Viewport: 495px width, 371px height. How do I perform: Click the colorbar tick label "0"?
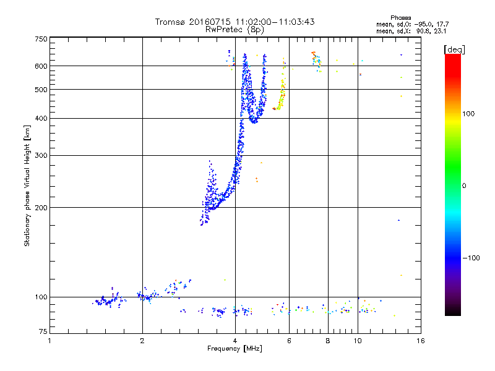pos(464,186)
